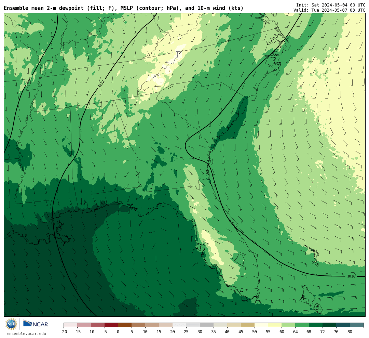Pick the dark green swatch between 72 and 76
369x338 pixels.
330,325
